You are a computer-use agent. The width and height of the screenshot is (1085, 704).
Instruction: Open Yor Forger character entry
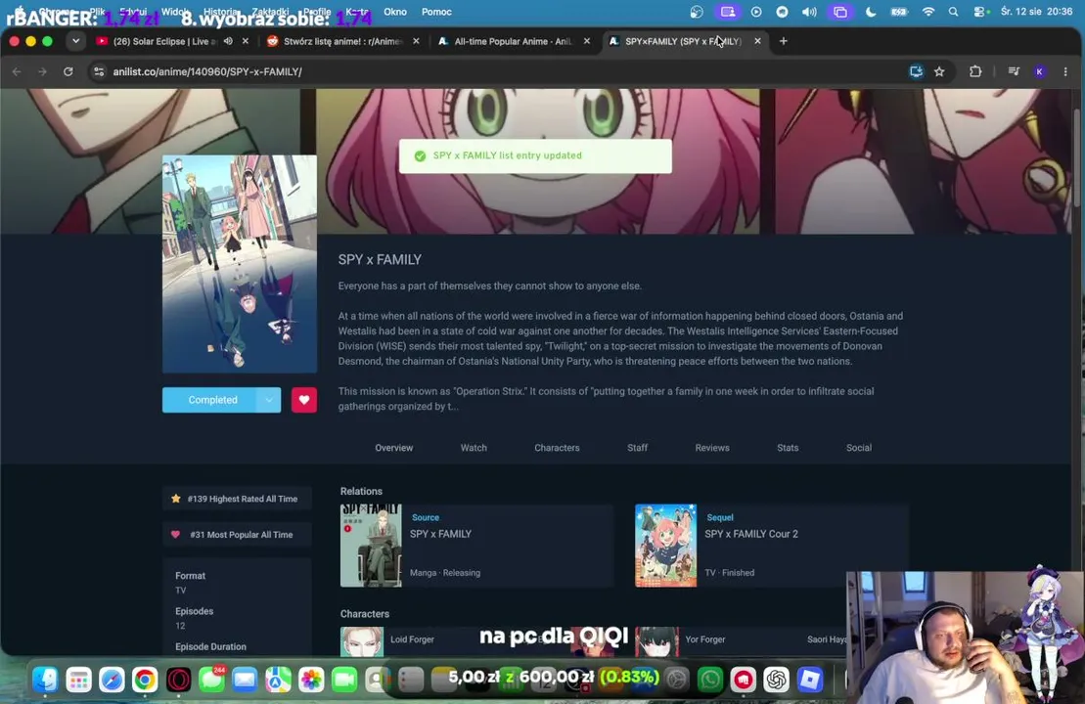point(705,639)
